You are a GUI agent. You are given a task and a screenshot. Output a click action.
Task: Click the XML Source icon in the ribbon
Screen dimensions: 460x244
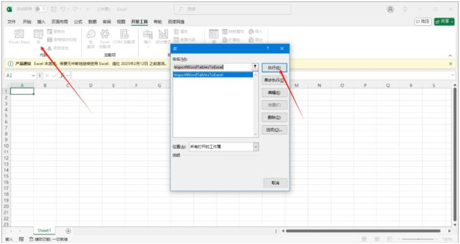[214, 36]
